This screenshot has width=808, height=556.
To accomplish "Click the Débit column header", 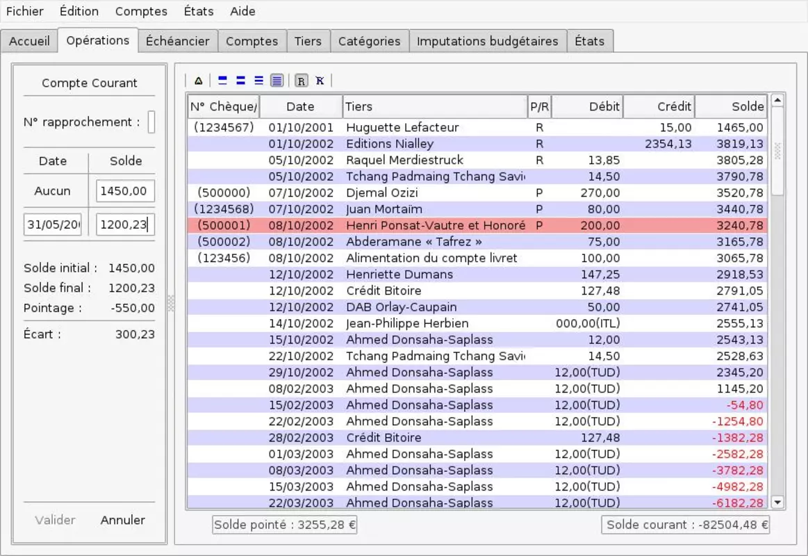I will [x=587, y=106].
